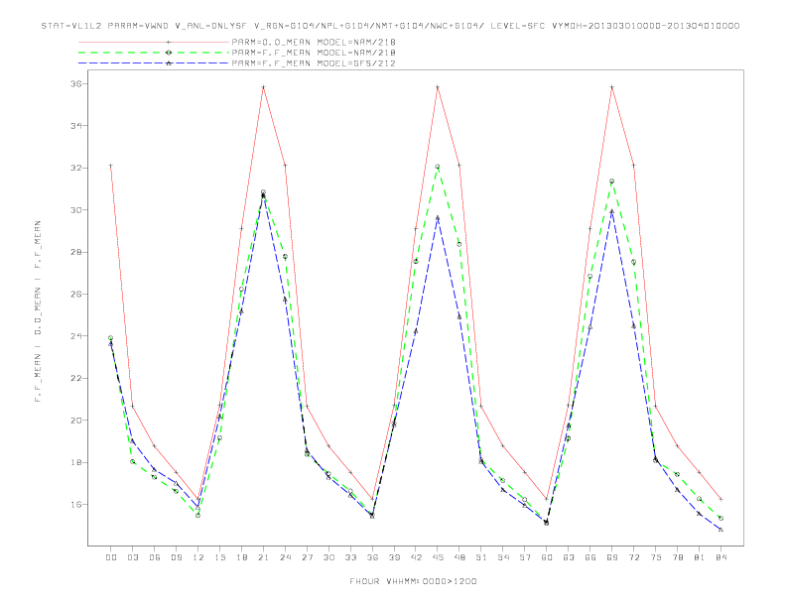786x607 pixels.
Task: Click x-axis forecast hour label 75
Action: (656, 557)
